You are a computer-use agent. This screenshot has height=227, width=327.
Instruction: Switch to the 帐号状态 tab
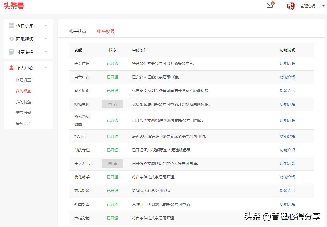[78, 31]
